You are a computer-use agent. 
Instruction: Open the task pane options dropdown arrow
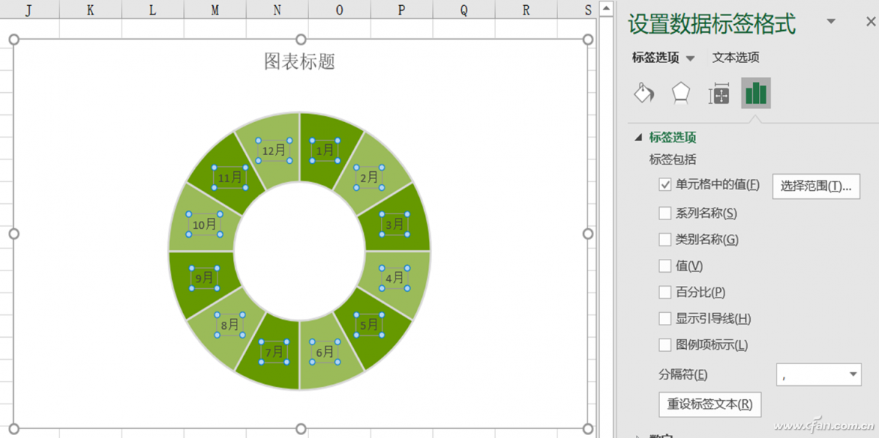831,22
